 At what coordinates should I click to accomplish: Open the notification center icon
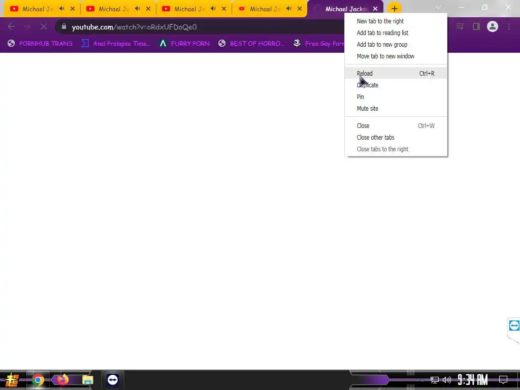(x=503, y=380)
